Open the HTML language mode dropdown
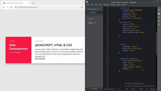 click(x=141, y=89)
